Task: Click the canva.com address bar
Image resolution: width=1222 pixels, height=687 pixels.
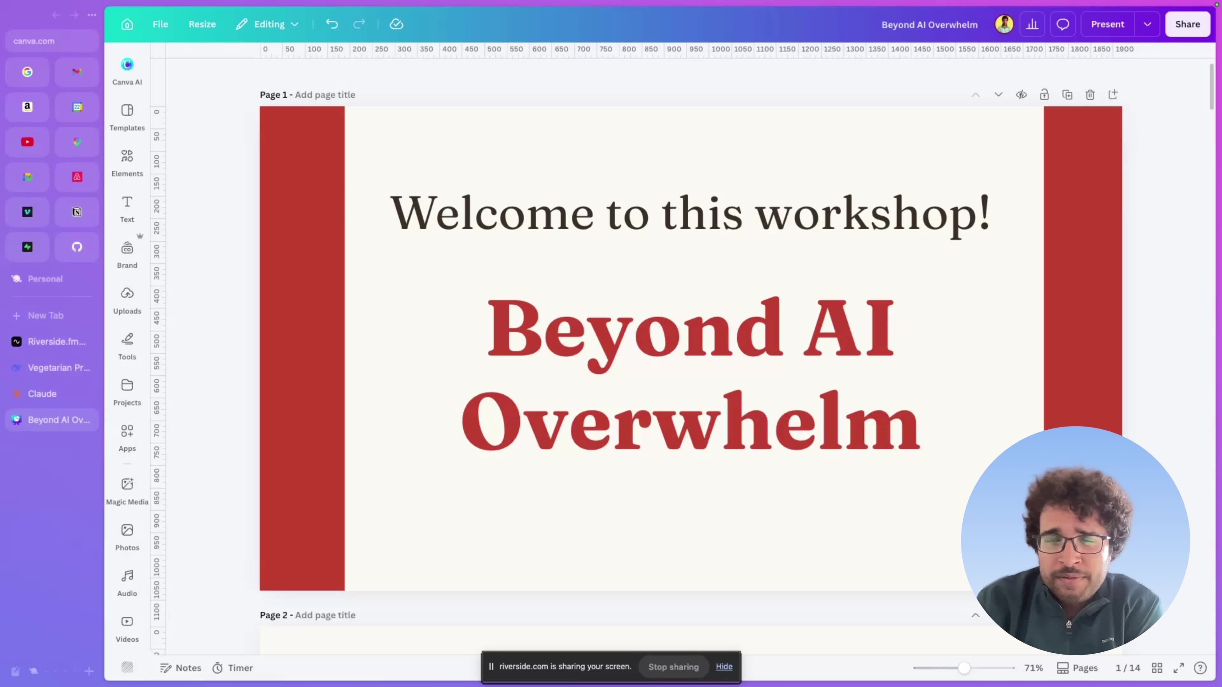Action: click(52, 41)
